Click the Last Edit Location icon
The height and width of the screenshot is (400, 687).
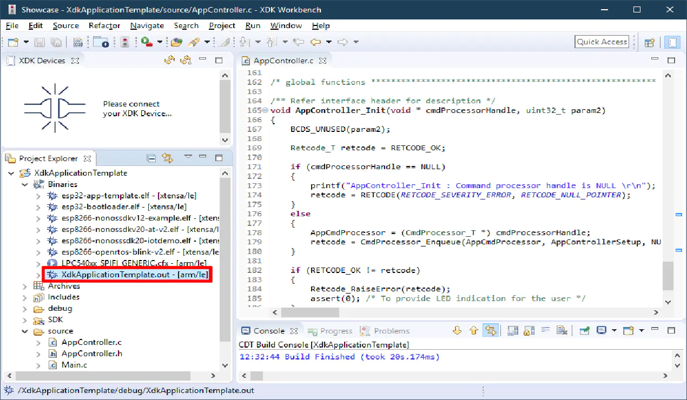(x=298, y=42)
